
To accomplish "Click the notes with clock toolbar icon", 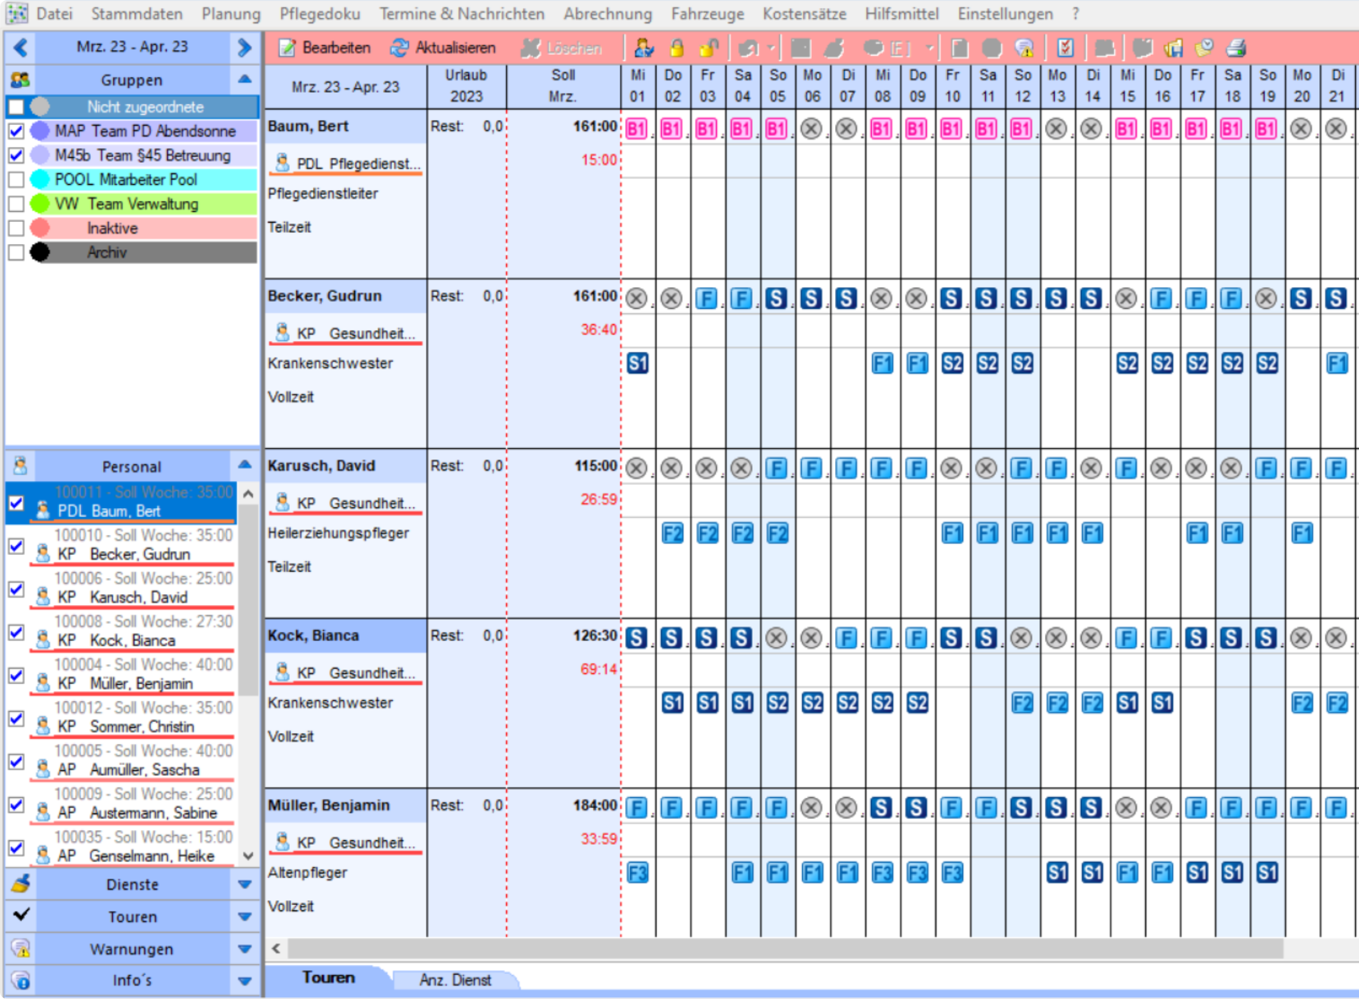I will point(1204,48).
